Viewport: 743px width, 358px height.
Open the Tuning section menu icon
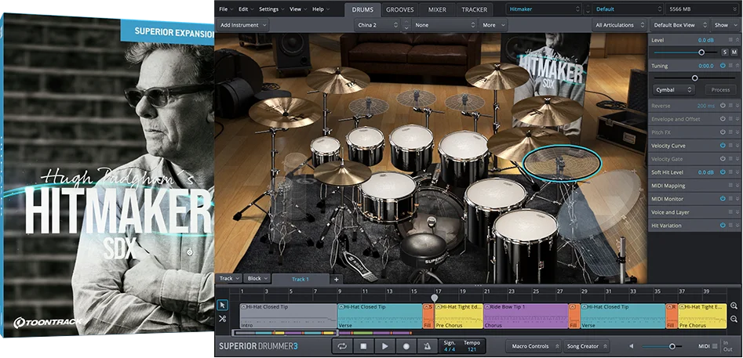[730, 66]
